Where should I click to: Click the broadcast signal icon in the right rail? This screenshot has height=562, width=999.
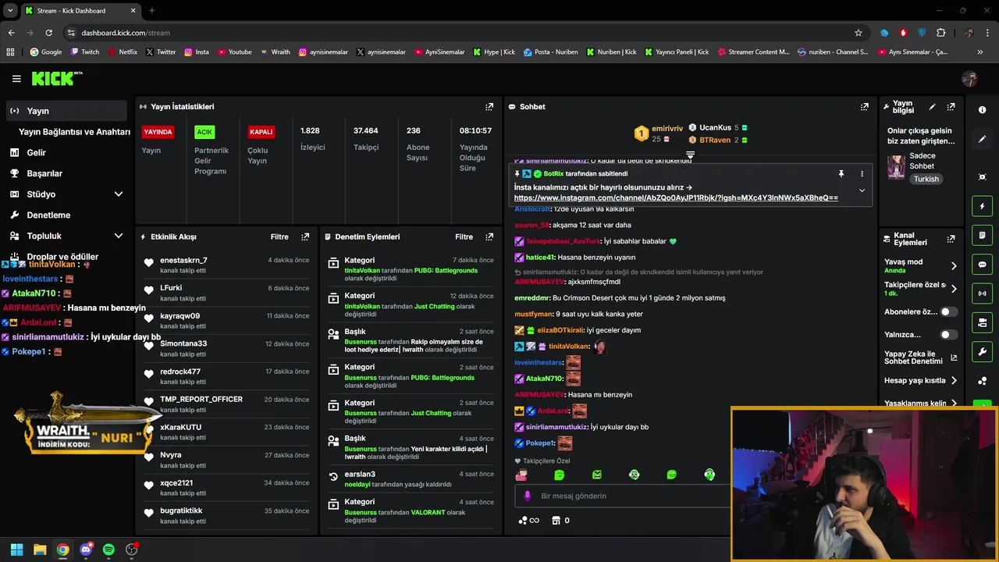982,293
